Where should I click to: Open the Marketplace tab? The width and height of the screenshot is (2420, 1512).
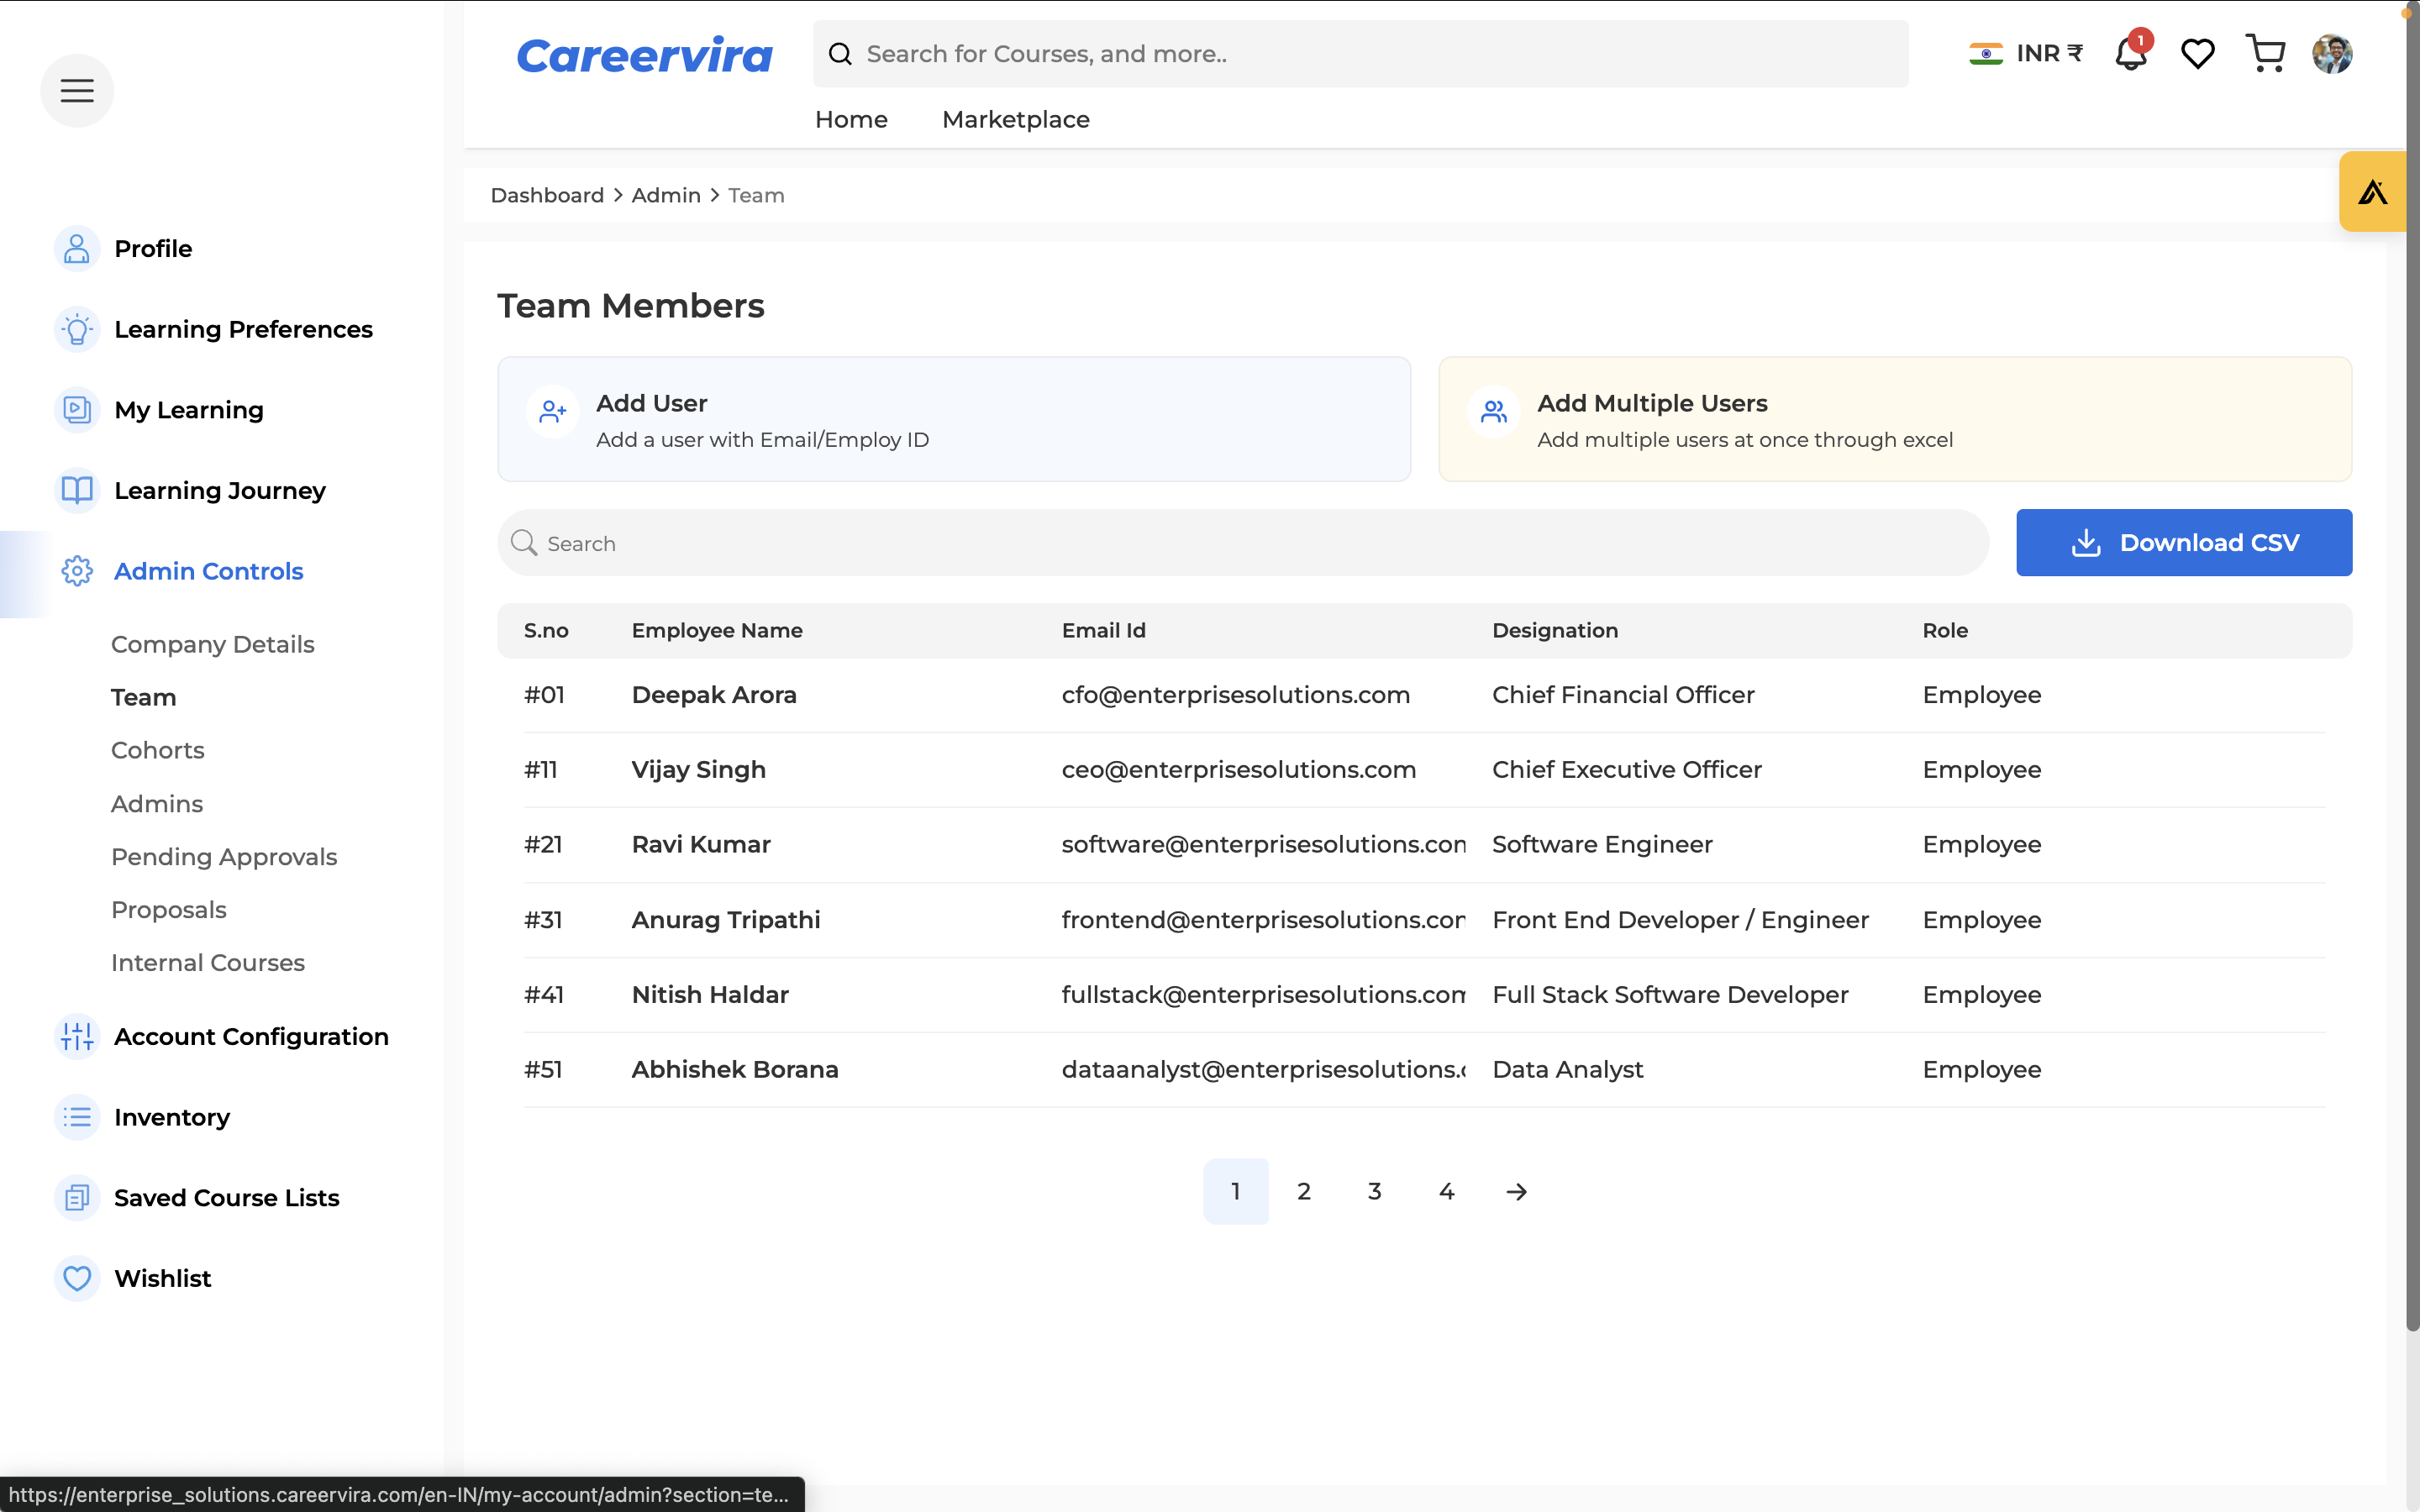click(1015, 120)
